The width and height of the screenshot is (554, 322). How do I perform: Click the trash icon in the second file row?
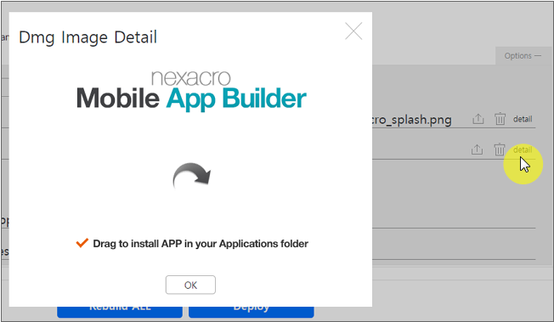pyautogui.click(x=500, y=150)
